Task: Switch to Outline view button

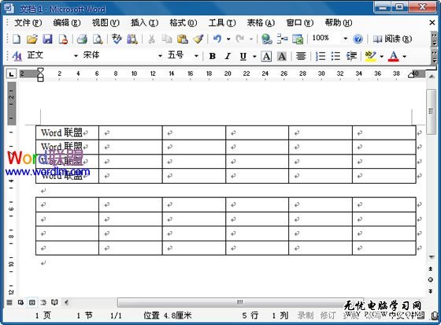Action: click(43, 302)
